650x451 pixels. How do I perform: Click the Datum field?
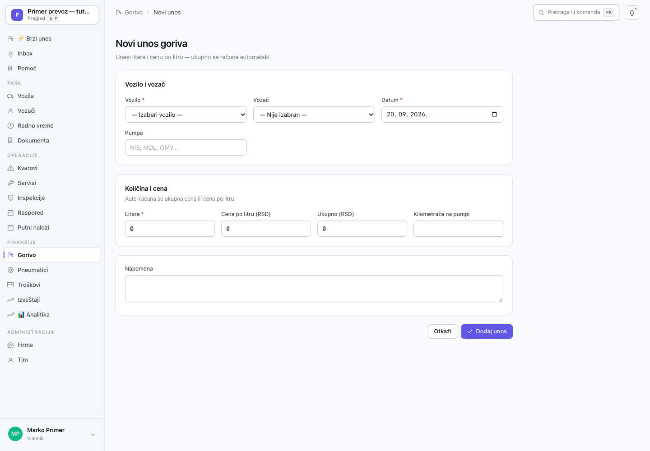coord(442,115)
